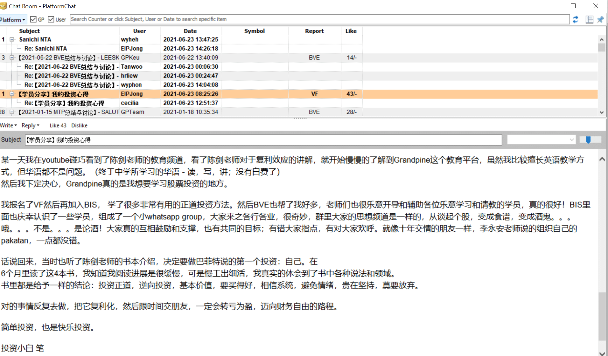Image resolution: width=608 pixels, height=356 pixels.
Task: Open the combo box beside Subject field
Action: [x=541, y=140]
